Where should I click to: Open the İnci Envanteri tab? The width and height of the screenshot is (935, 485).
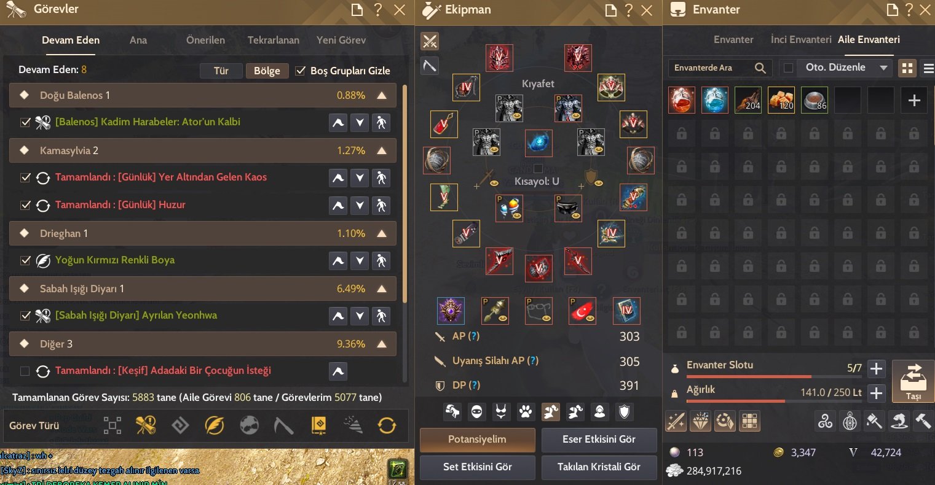801,39
